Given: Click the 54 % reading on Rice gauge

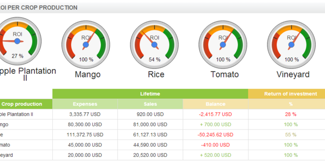Looking at the screenshot, I should pyautogui.click(x=154, y=60).
